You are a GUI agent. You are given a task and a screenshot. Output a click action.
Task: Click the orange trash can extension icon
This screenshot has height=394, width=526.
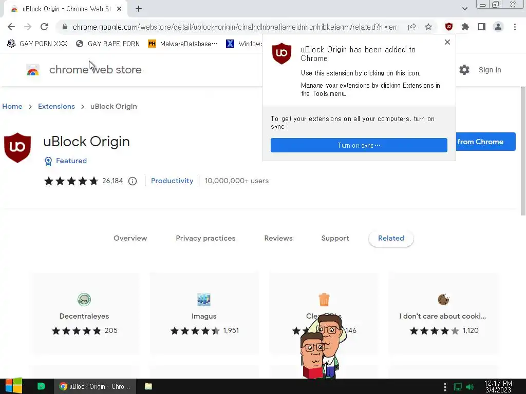pyautogui.click(x=324, y=300)
